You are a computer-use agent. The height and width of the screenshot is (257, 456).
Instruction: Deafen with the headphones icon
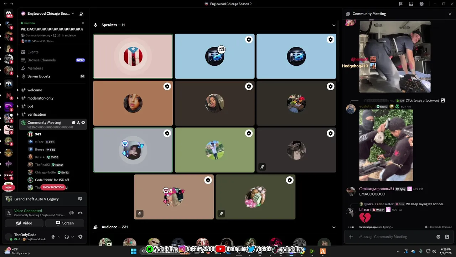(x=67, y=237)
